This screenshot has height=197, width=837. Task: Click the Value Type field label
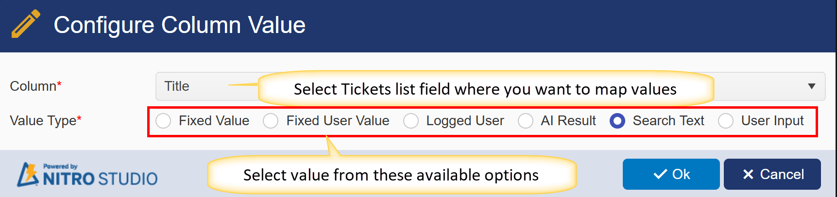(x=43, y=121)
